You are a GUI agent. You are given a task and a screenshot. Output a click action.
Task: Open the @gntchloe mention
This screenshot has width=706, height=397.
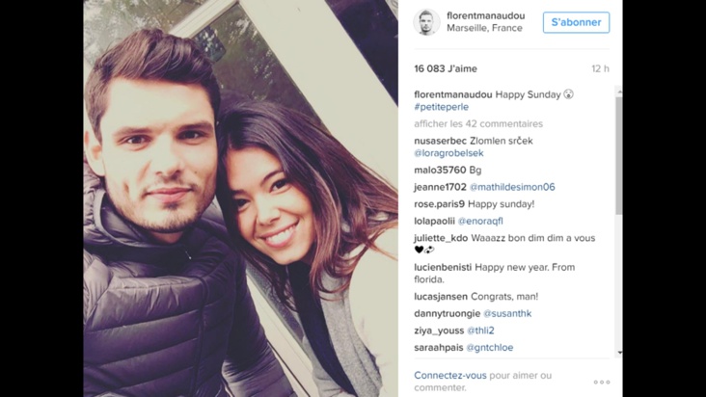pos(489,348)
